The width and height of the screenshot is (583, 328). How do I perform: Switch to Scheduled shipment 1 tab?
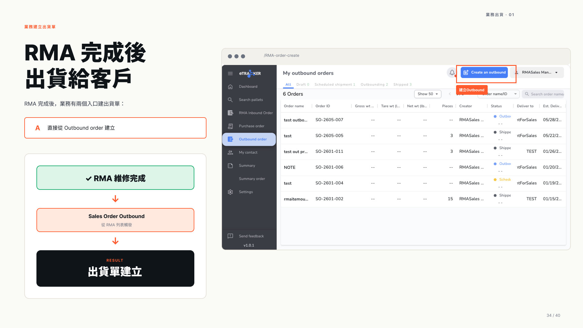(335, 84)
